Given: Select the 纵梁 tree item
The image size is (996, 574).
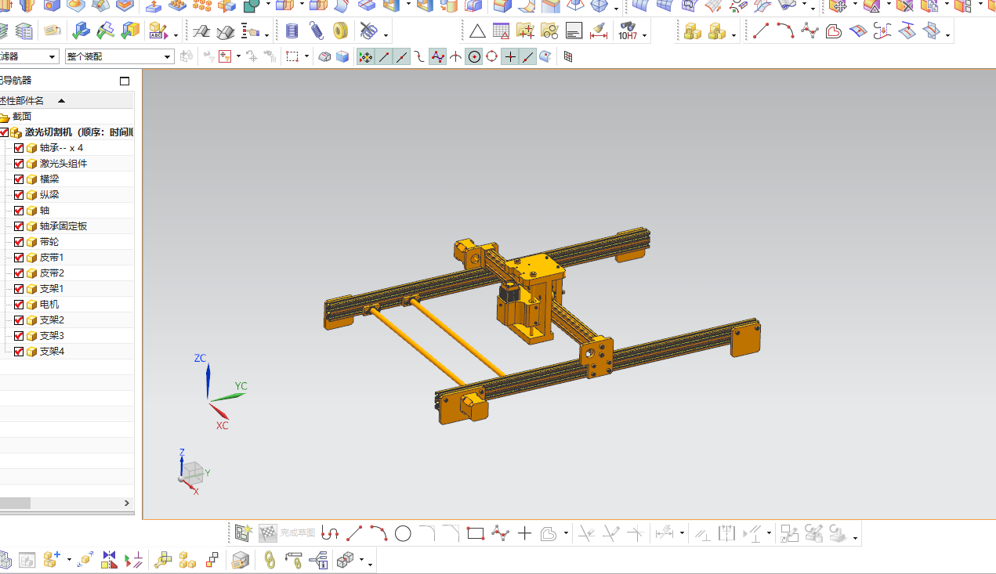Looking at the screenshot, I should tap(49, 195).
